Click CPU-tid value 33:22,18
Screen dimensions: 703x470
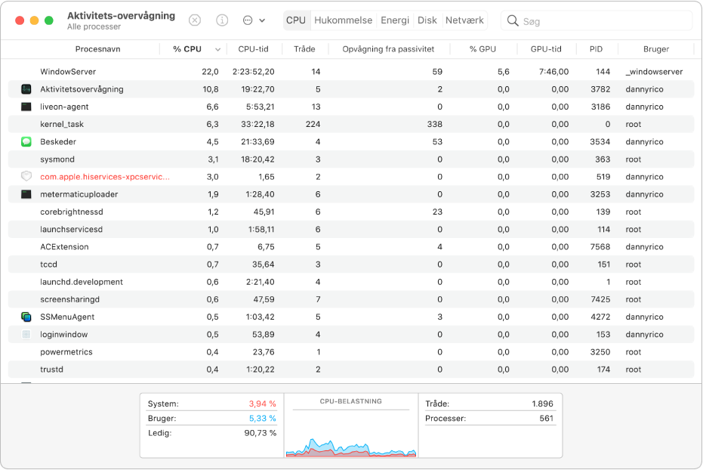(257, 124)
